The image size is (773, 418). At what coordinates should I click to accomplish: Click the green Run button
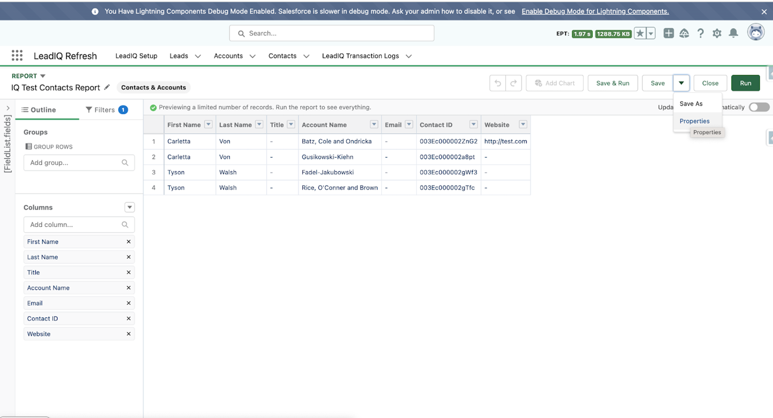coord(745,83)
